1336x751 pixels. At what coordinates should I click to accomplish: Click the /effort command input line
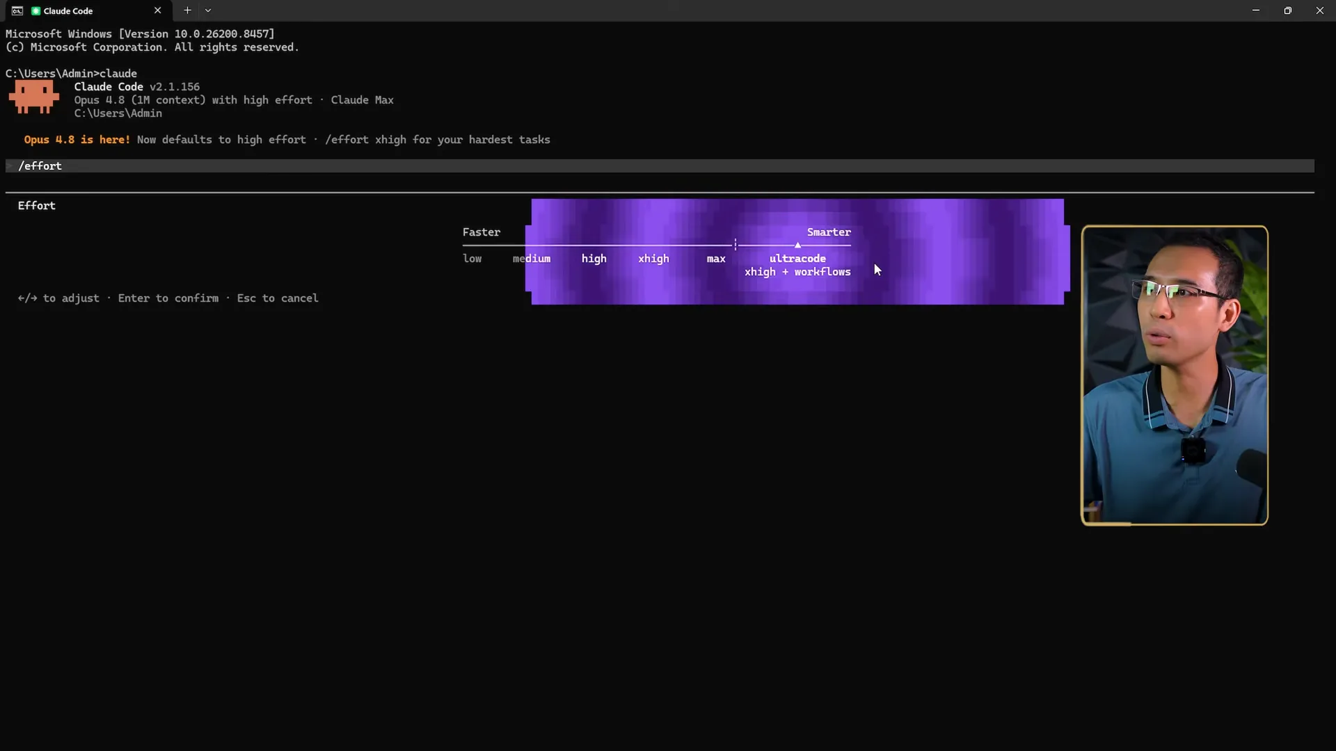point(660,165)
